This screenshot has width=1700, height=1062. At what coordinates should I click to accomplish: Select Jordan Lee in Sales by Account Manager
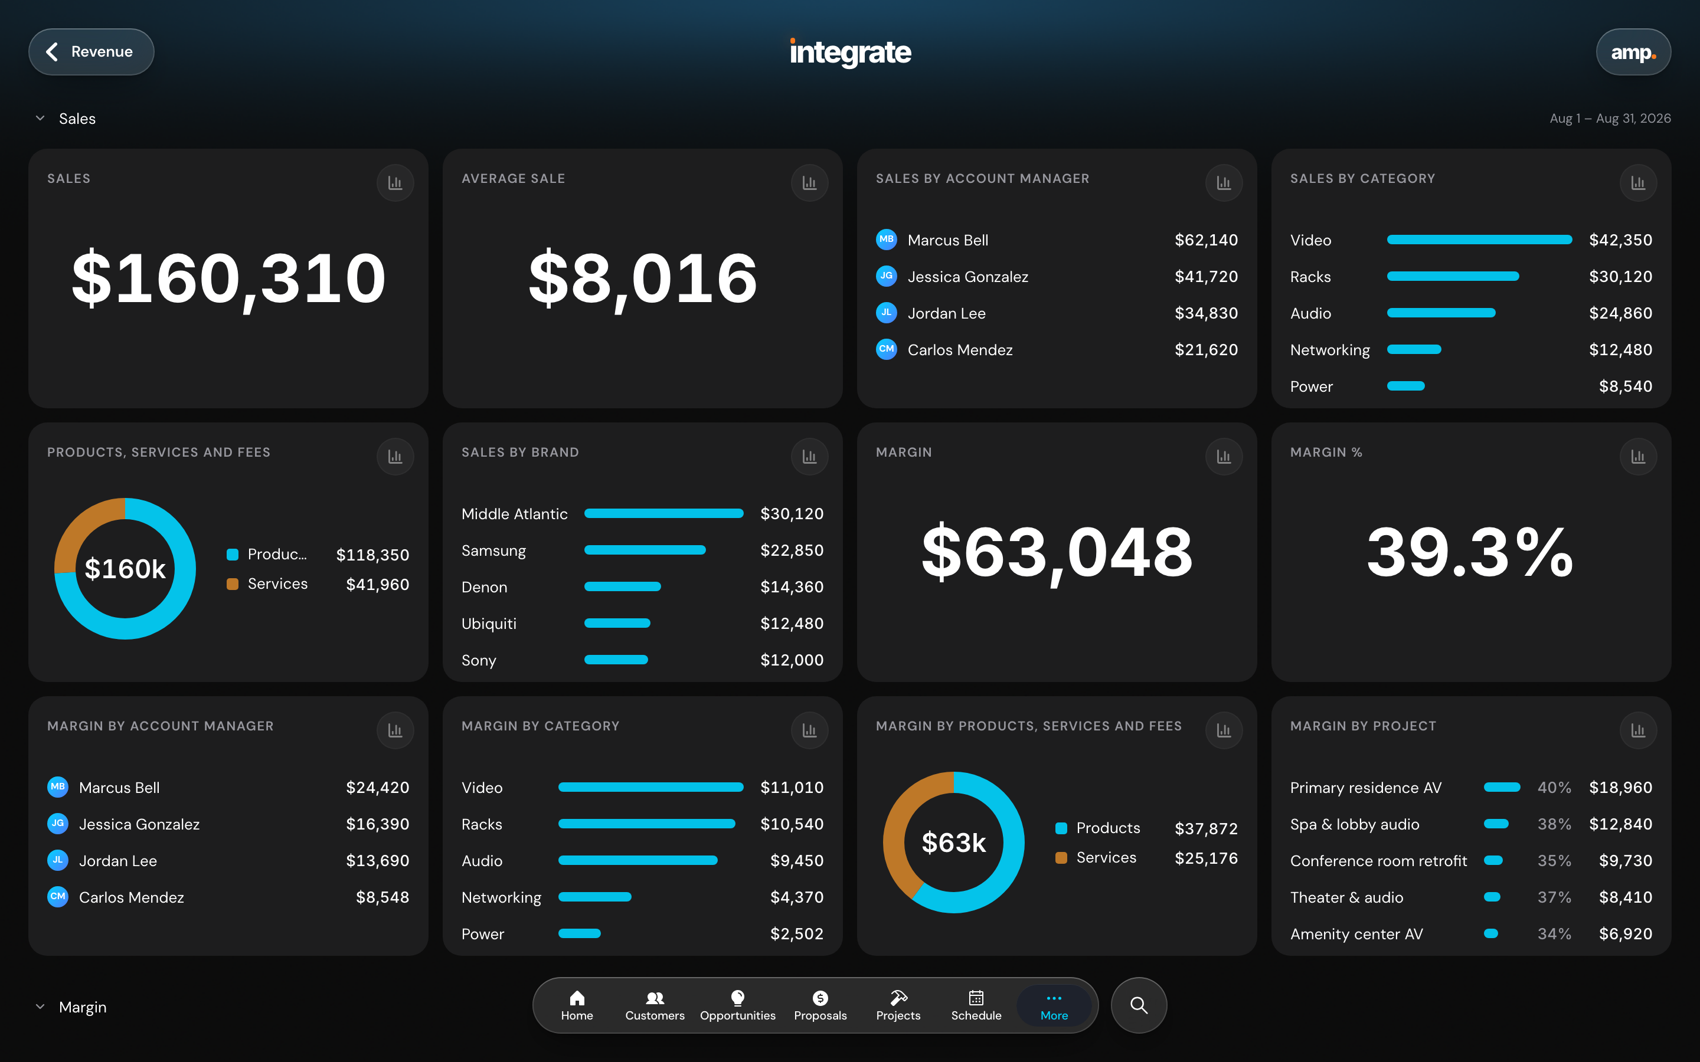tap(1057, 313)
